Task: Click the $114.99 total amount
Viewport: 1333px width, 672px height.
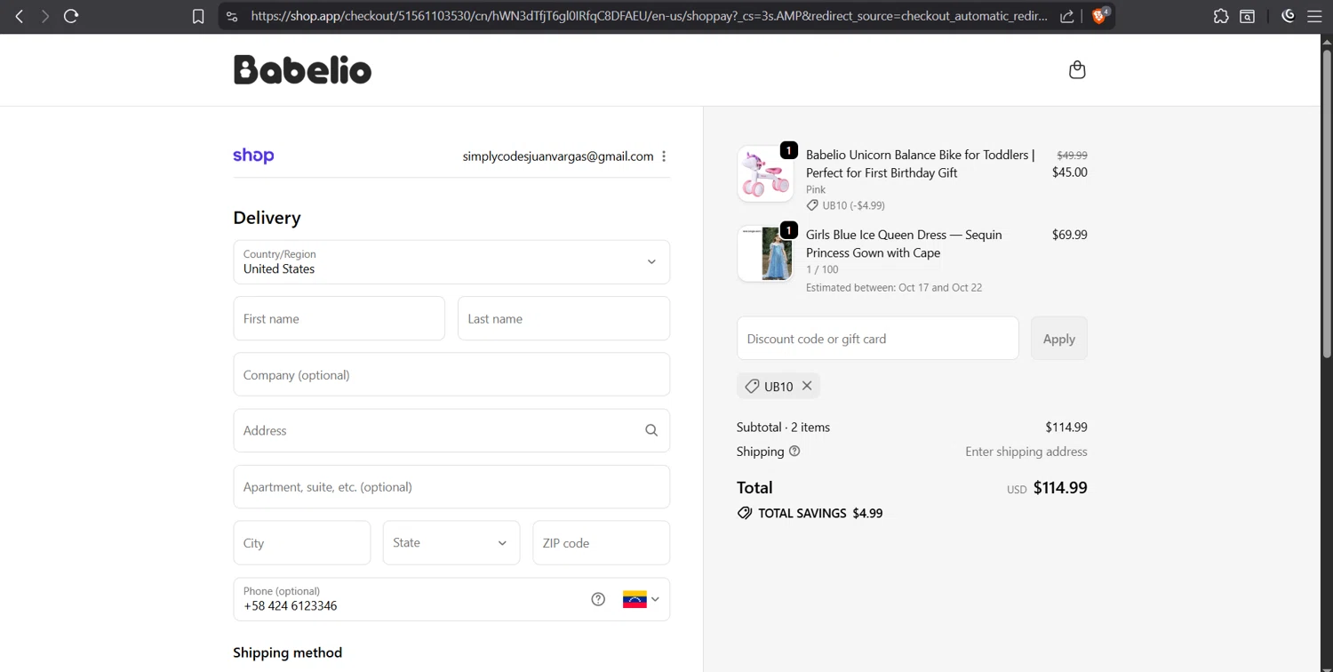Action: [1060, 487]
